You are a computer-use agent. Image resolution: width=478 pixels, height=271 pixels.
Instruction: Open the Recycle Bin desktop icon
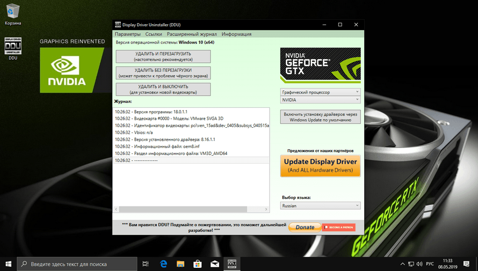[13, 14]
